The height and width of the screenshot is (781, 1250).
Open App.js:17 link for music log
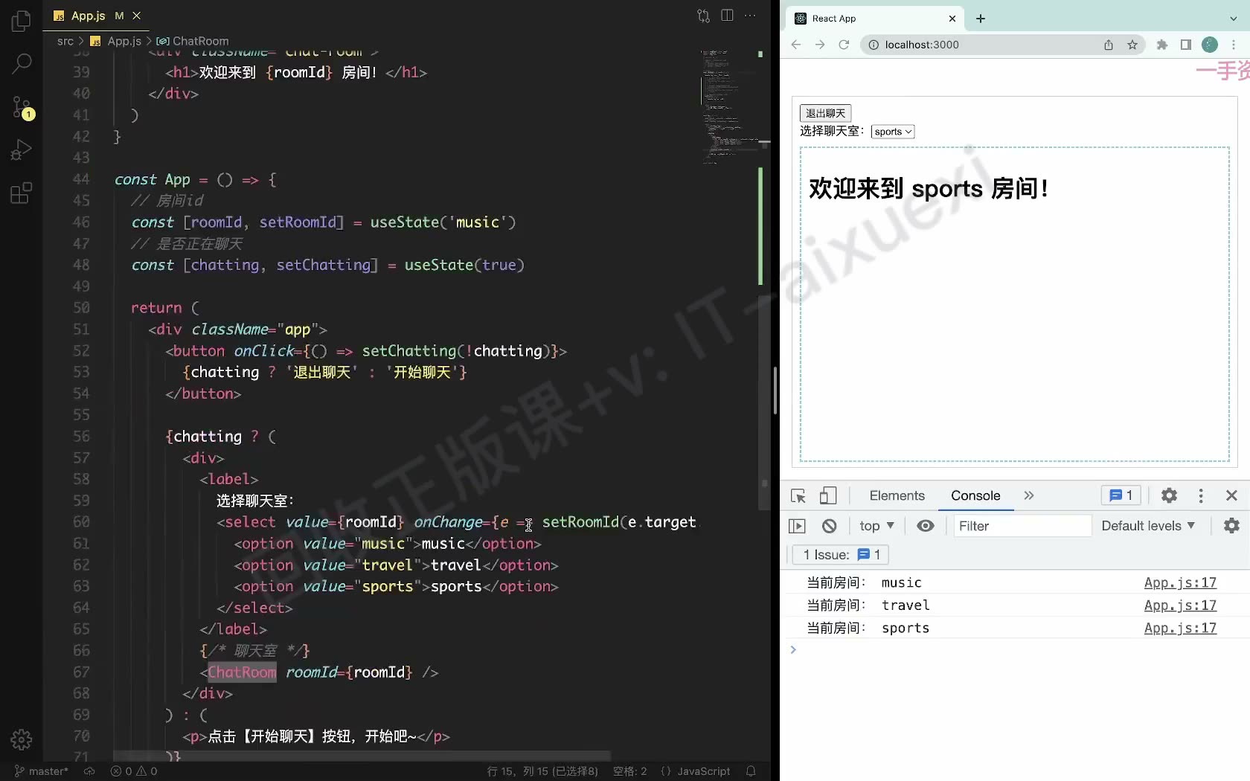click(1180, 583)
